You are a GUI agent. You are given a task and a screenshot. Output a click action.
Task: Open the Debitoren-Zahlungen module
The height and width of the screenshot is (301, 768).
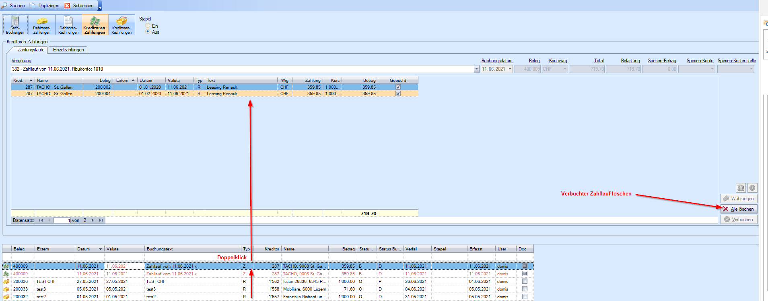click(x=42, y=25)
